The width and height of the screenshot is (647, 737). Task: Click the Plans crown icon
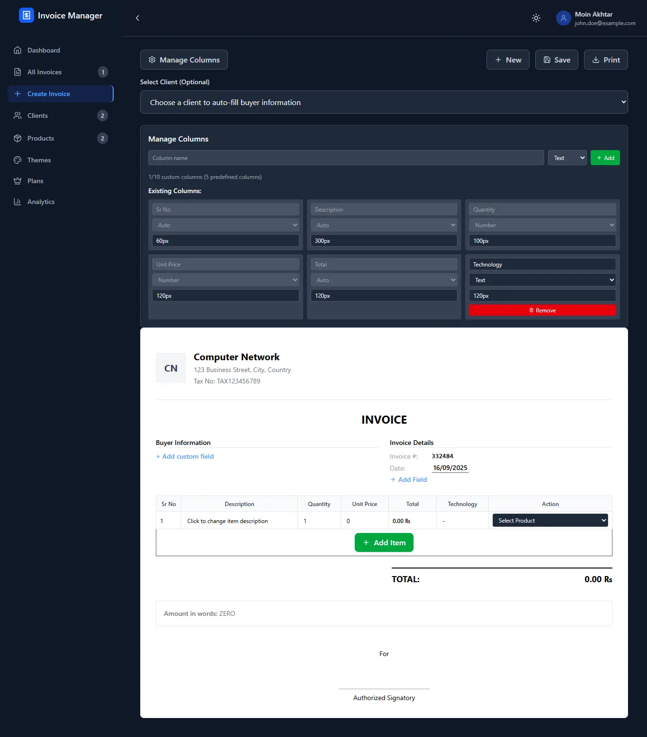click(x=18, y=181)
